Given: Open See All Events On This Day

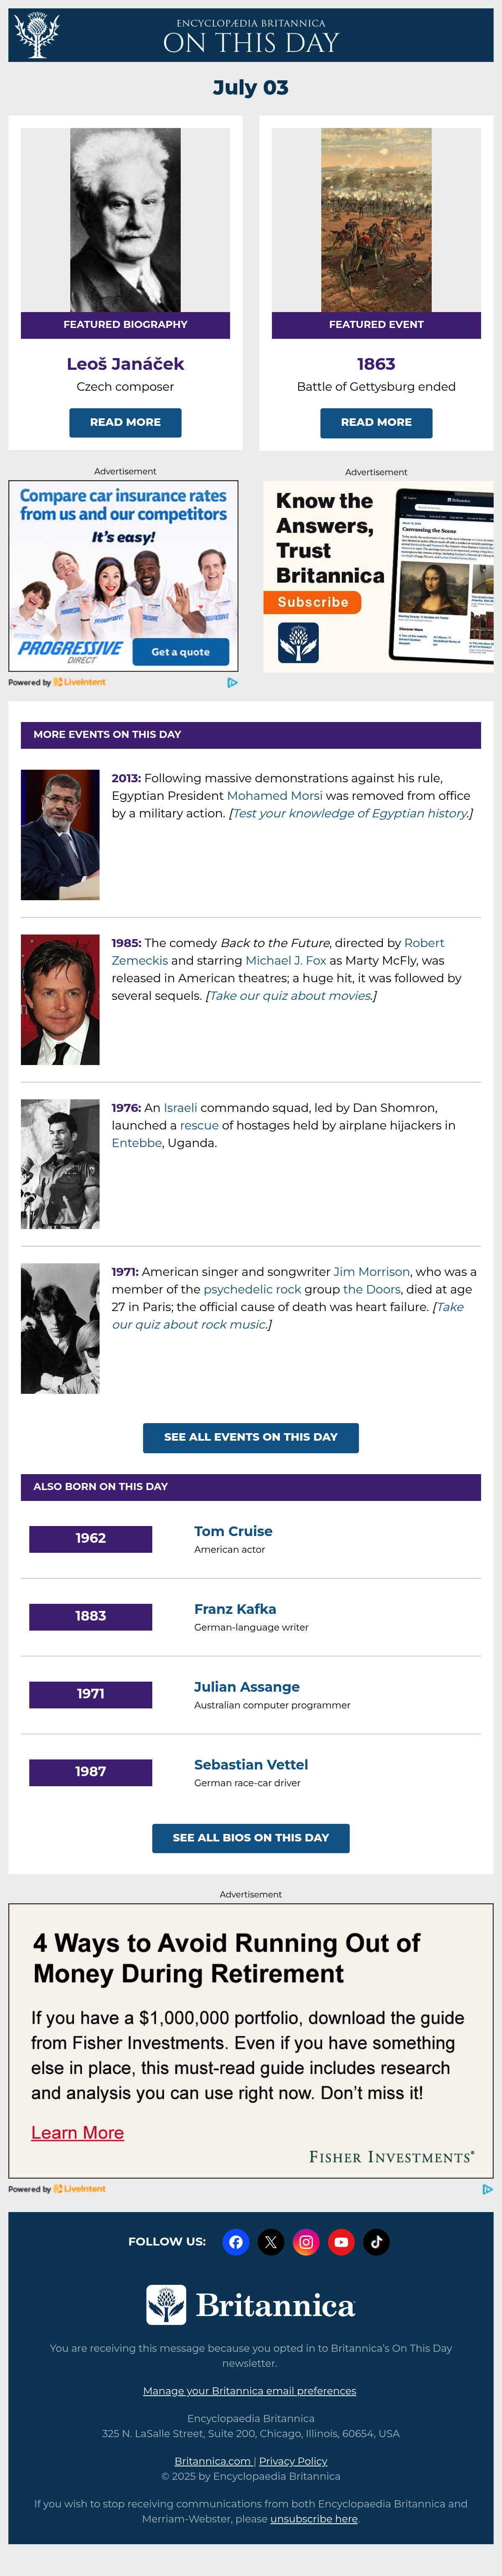Looking at the screenshot, I should [251, 1437].
